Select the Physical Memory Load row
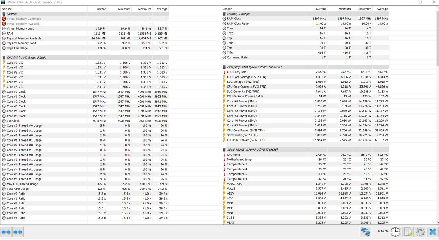The height and width of the screenshot is (240, 439). pos(85,43)
